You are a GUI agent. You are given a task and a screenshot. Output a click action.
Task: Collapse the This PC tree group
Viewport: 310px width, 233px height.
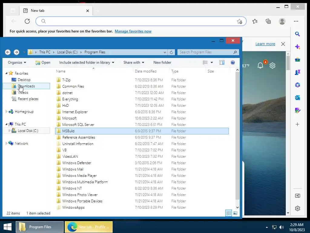(6, 124)
